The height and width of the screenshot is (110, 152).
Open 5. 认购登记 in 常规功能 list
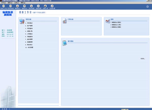pyautogui.click(x=29, y=34)
